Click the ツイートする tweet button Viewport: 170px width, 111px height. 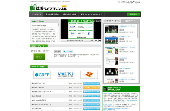click(x=68, y=51)
